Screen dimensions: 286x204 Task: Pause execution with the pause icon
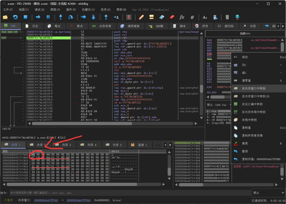pos(48,17)
